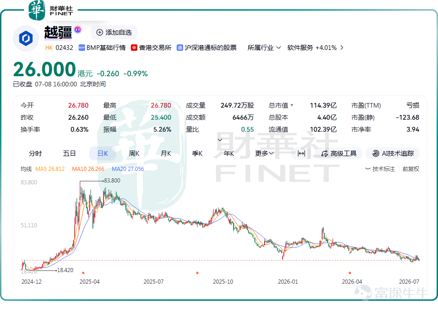Click the 18.420 low price marker
Screen dimensions: 438x310
point(65,270)
